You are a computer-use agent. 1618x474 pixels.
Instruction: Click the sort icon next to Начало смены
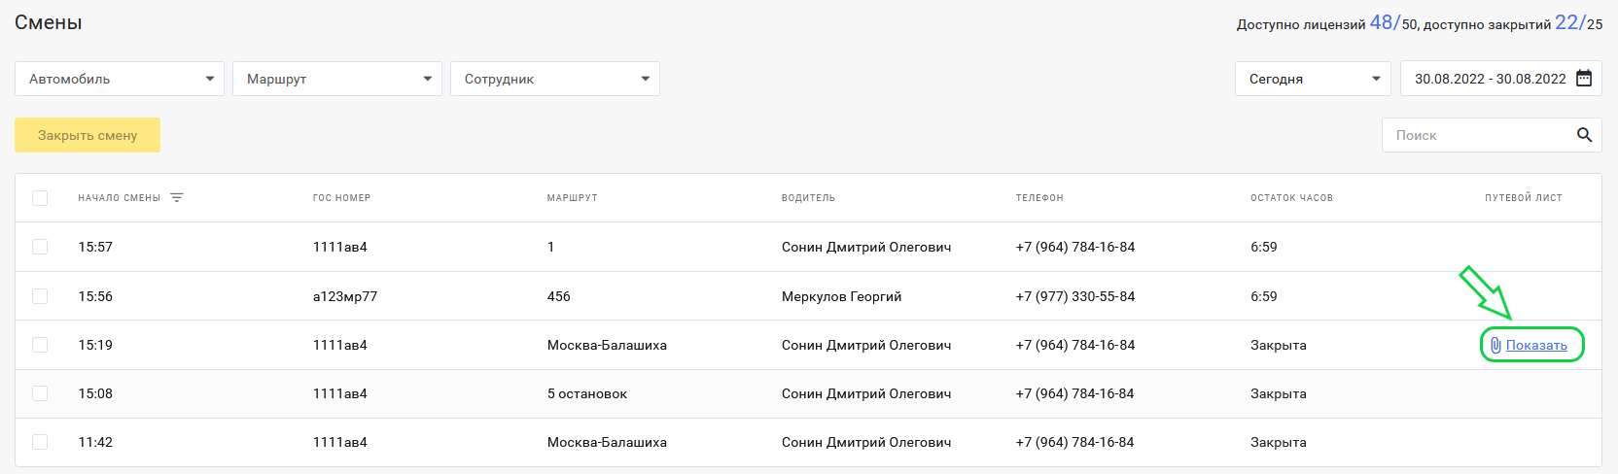pyautogui.click(x=177, y=198)
